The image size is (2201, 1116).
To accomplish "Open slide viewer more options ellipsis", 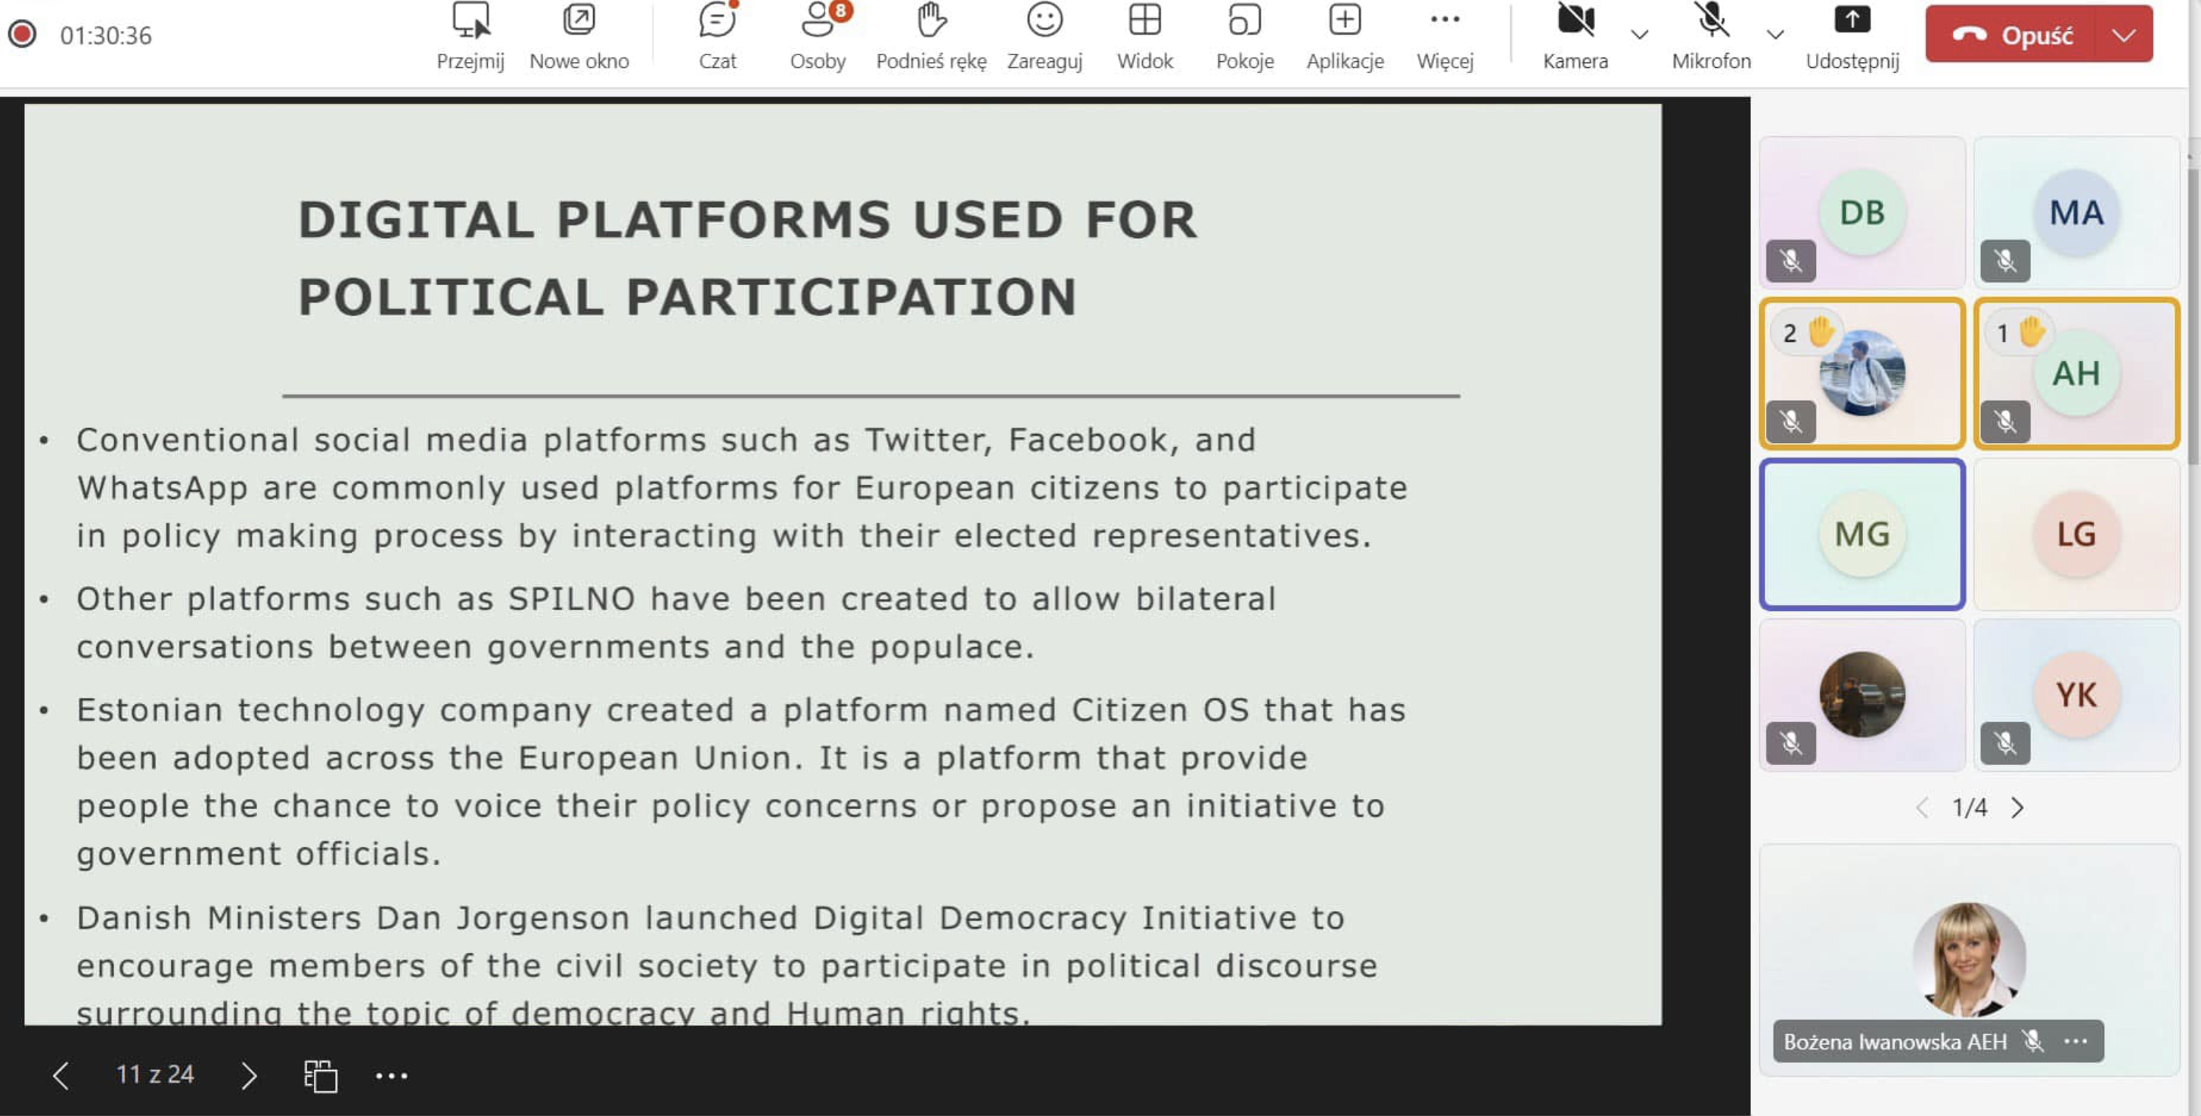I will pyautogui.click(x=391, y=1075).
